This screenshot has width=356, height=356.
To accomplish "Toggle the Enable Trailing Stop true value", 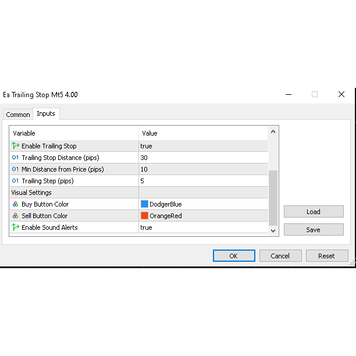I will coord(146,146).
